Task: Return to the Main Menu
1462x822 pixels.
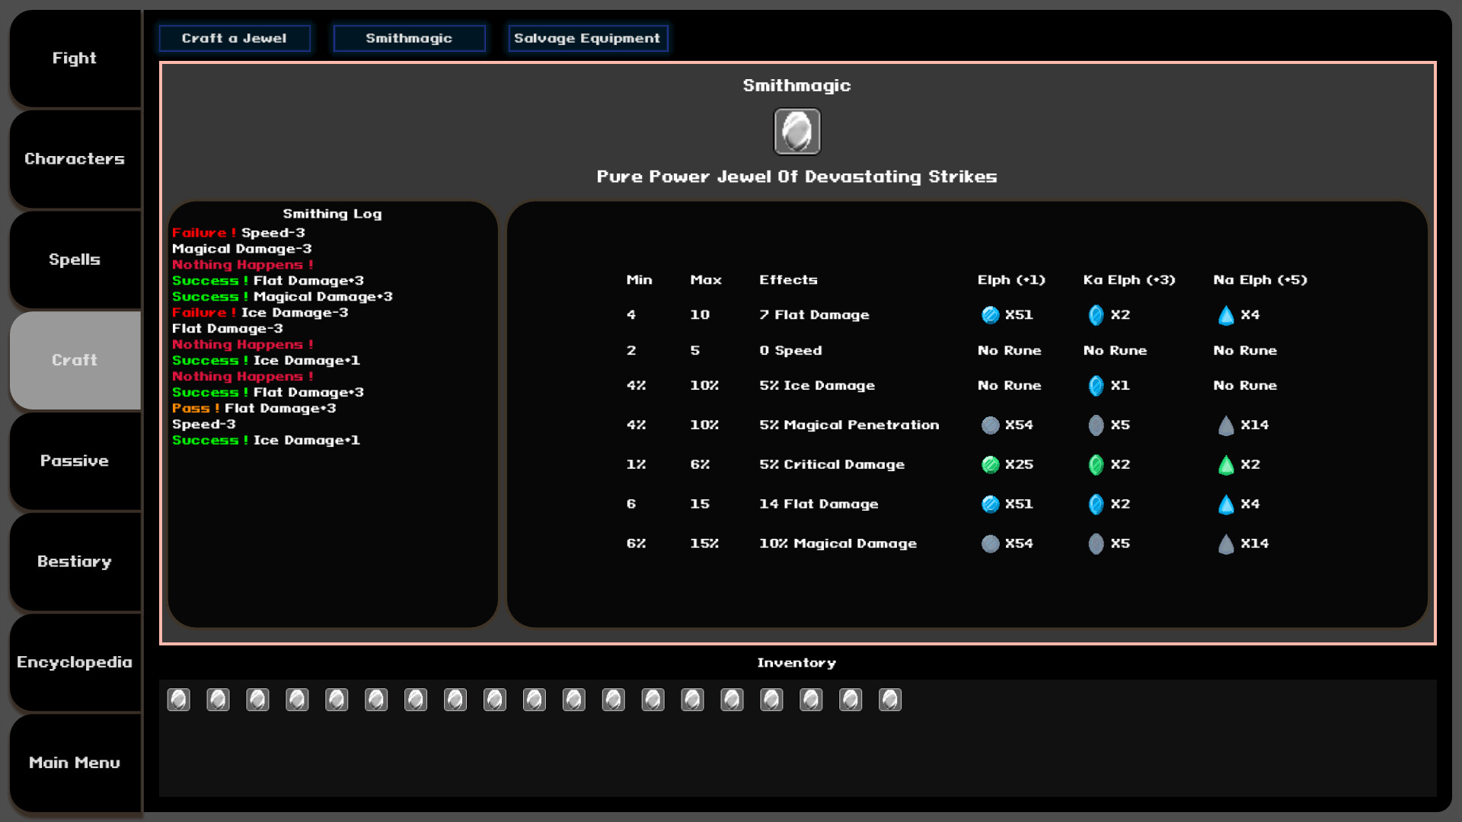Action: [x=74, y=762]
